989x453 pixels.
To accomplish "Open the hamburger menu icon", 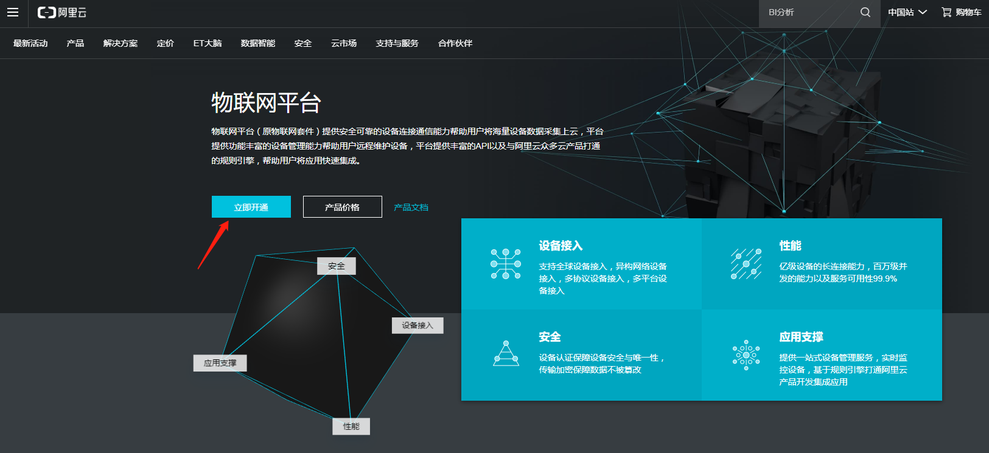I will click(x=13, y=12).
